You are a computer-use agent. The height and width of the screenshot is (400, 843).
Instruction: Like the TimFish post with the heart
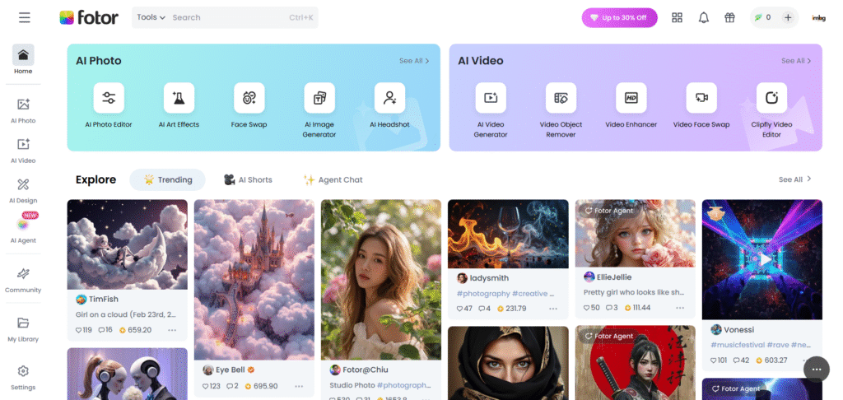79,330
